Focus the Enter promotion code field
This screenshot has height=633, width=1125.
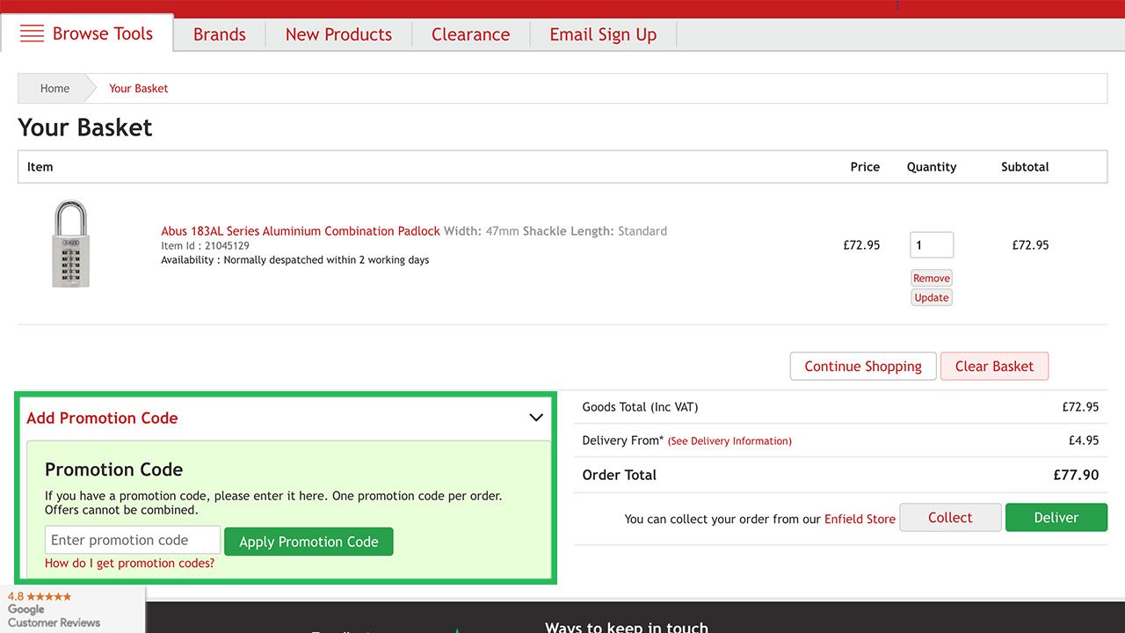(x=133, y=540)
